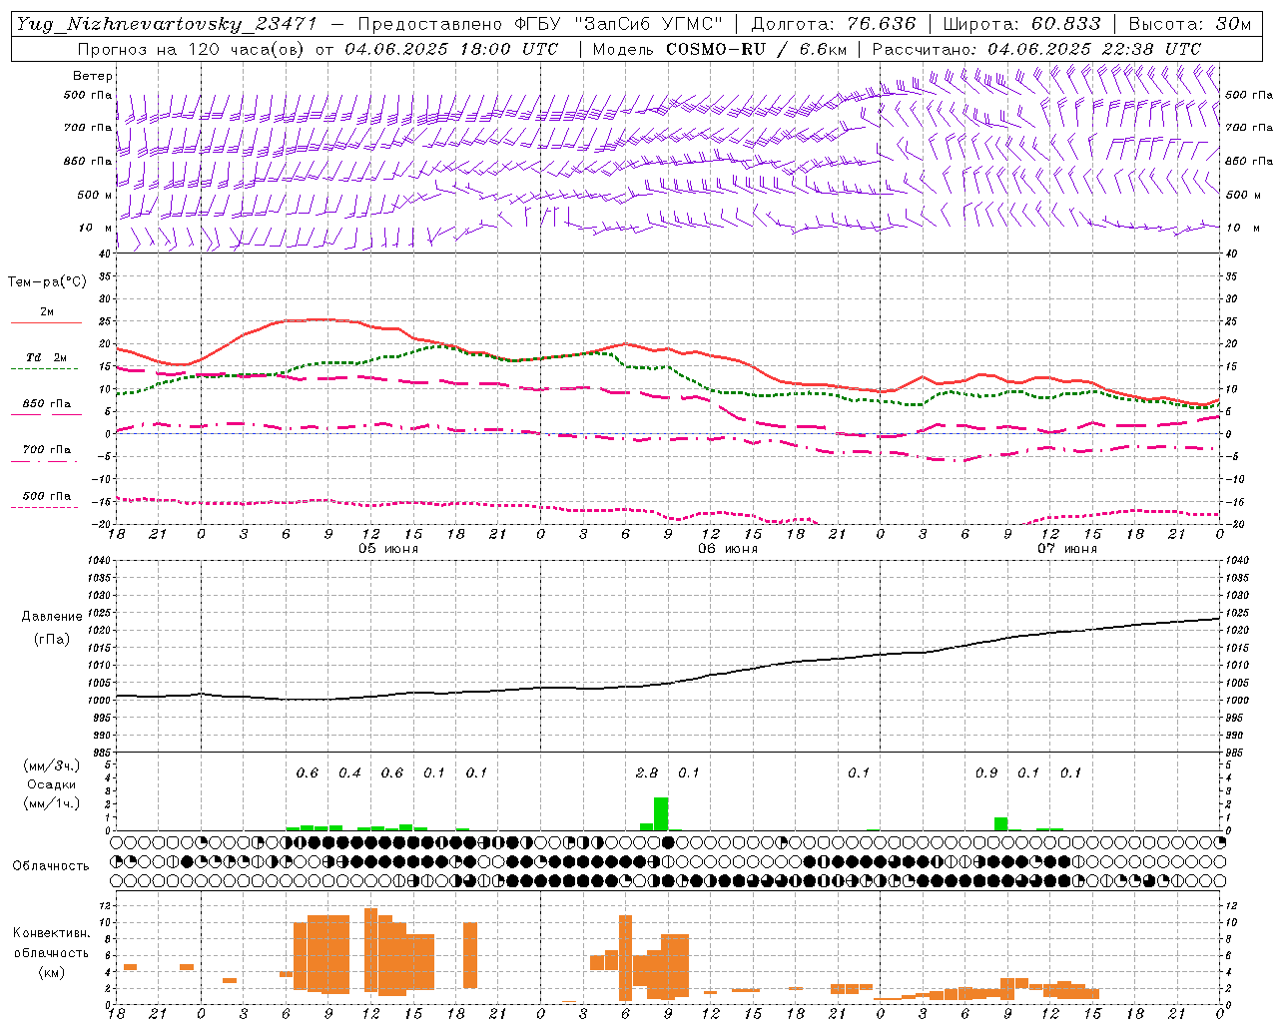Screen dimensions: 1278x1022
Task: Click the 2.8 precipitation amount
Action: [x=647, y=772]
